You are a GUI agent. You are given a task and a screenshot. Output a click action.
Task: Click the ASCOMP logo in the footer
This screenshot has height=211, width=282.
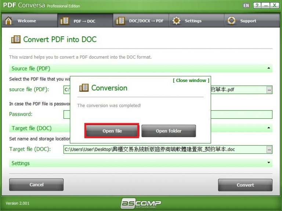click(141, 203)
